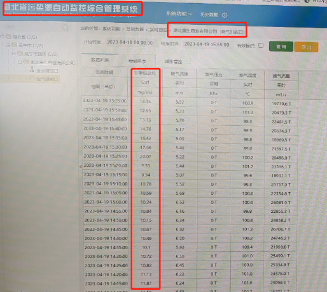Switch to the 数据列表 tab
Image resolution: width=327 pixels, height=292 pixels.
pyautogui.click(x=100, y=60)
